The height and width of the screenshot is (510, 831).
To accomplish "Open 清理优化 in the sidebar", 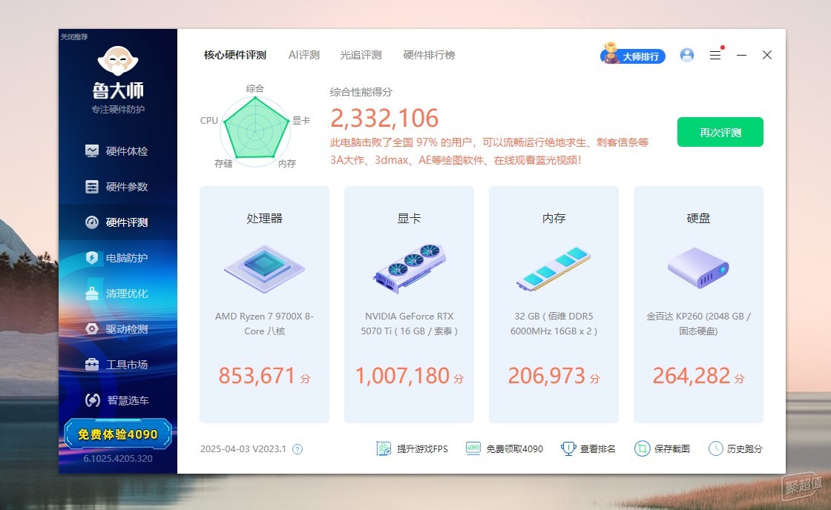I will click(x=118, y=294).
